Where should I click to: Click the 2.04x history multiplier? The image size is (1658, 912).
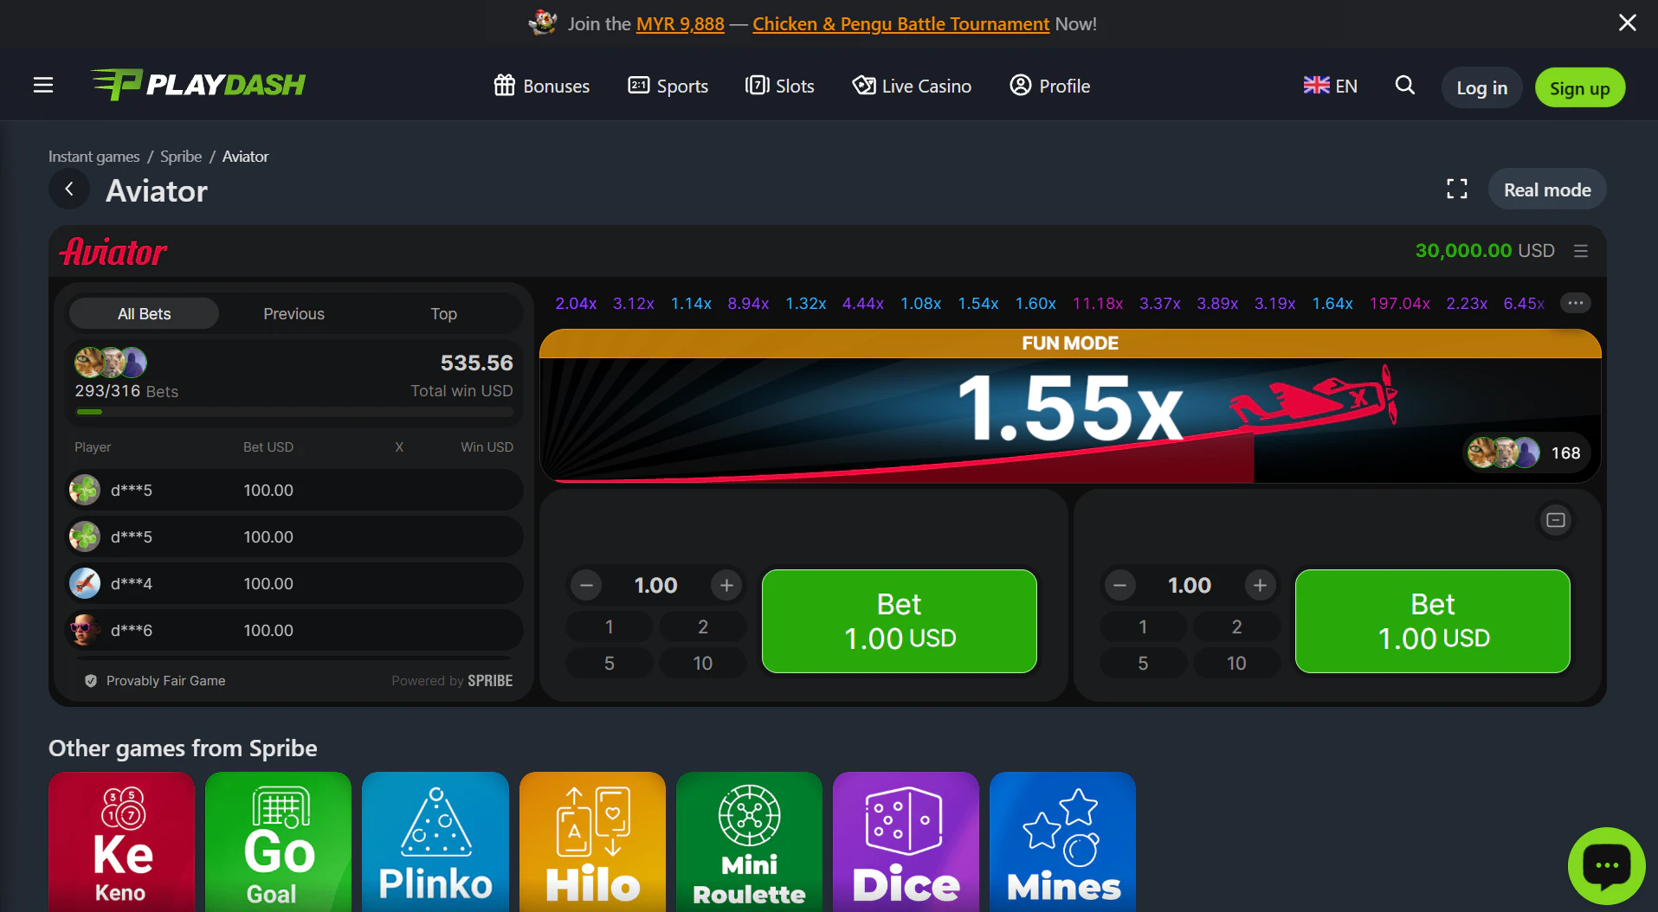576,304
